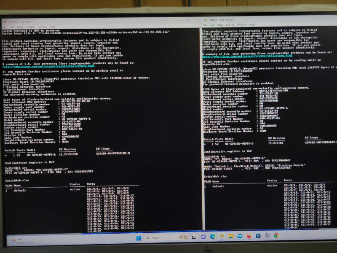Open the Control menu in the left Tera Term window
This screenshot has height=253, width=337.
(x=30, y=27)
